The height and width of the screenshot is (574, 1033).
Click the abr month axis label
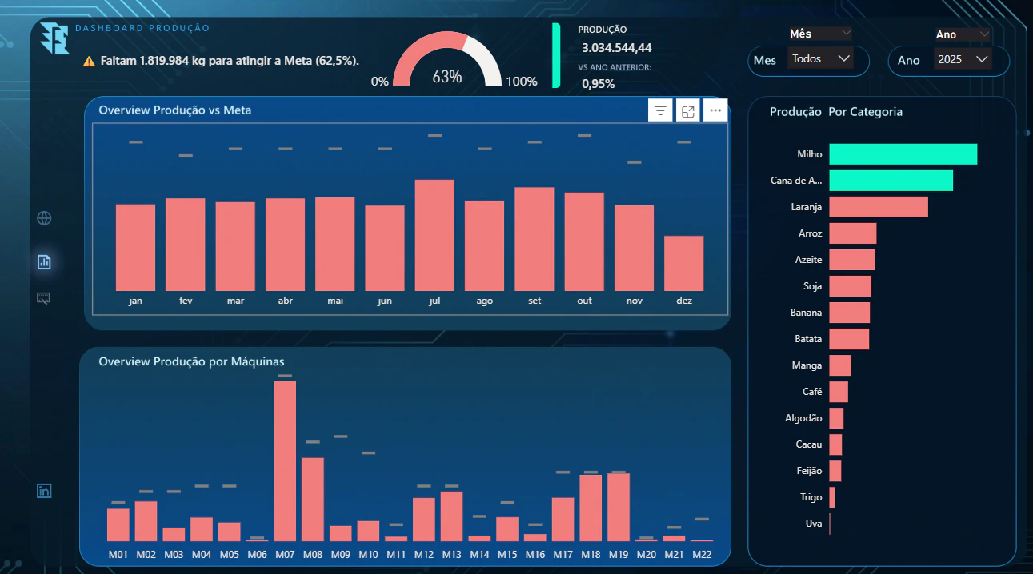(x=285, y=301)
